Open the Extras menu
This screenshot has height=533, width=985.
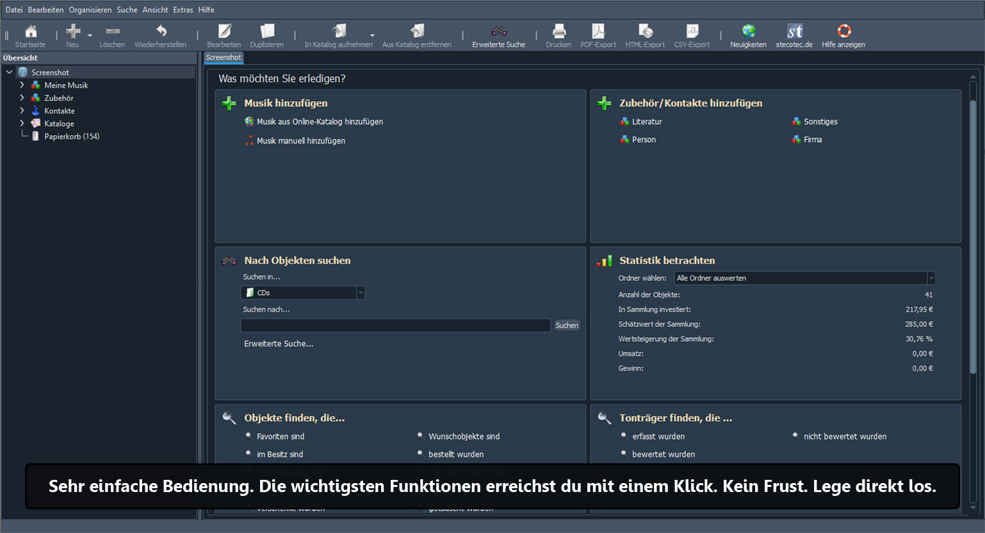[x=183, y=10]
